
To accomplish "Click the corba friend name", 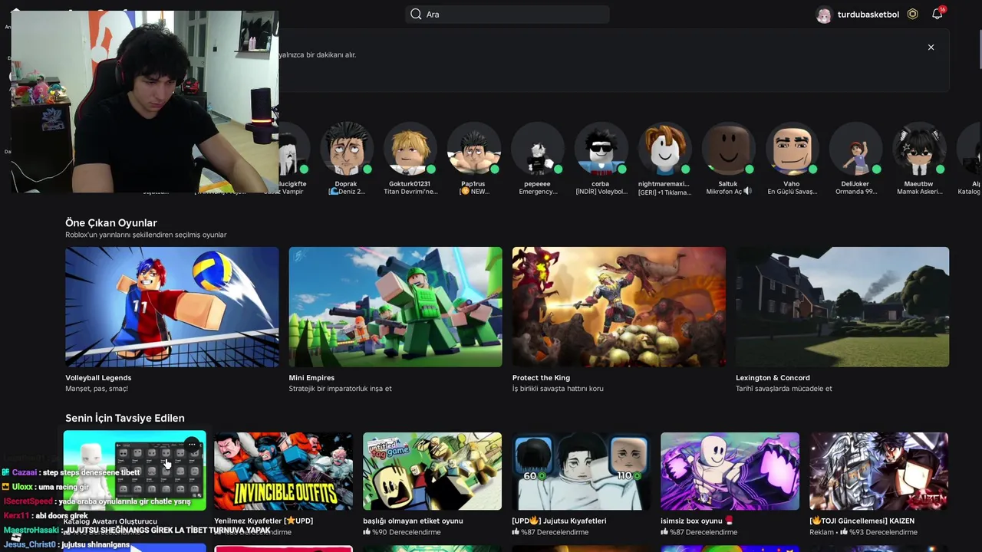I will tap(601, 184).
